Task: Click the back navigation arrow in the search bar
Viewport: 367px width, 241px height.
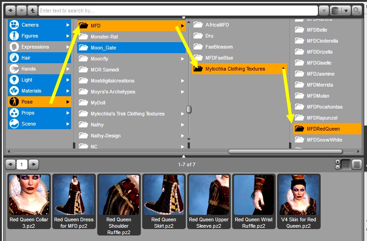Action: [x=10, y=11]
